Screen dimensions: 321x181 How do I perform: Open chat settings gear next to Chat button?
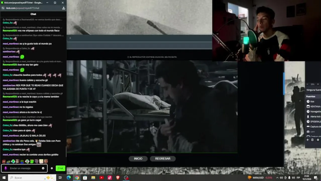(x=52, y=168)
